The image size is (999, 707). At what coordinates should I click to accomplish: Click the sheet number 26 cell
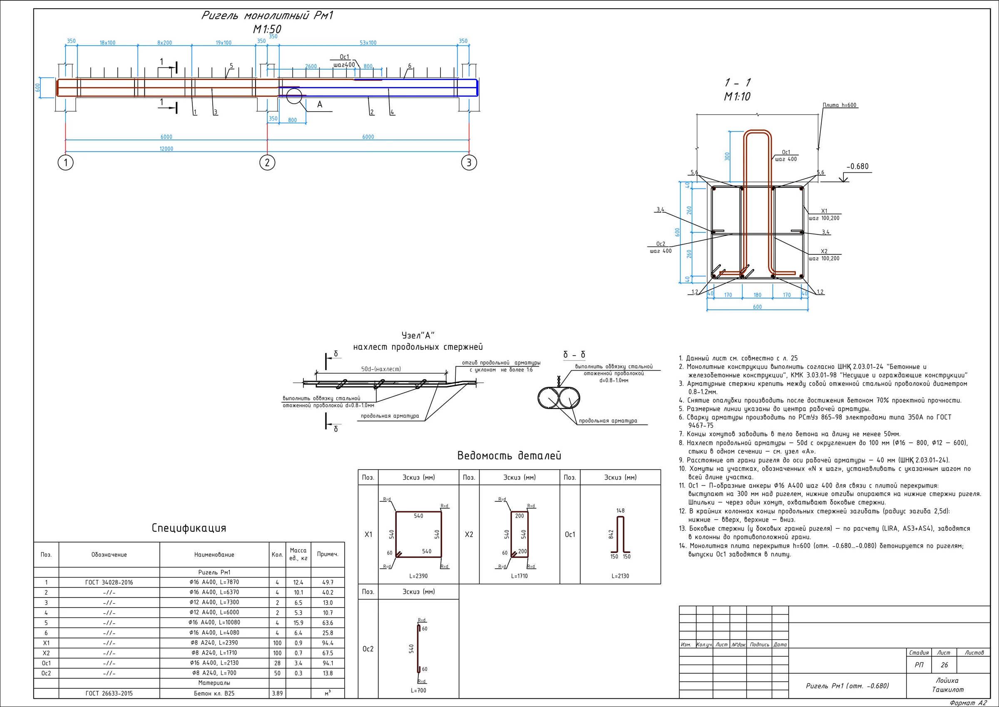(x=944, y=665)
